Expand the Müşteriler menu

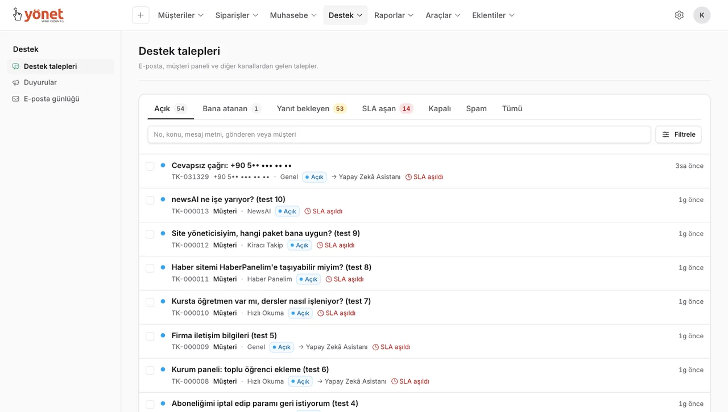click(x=181, y=15)
